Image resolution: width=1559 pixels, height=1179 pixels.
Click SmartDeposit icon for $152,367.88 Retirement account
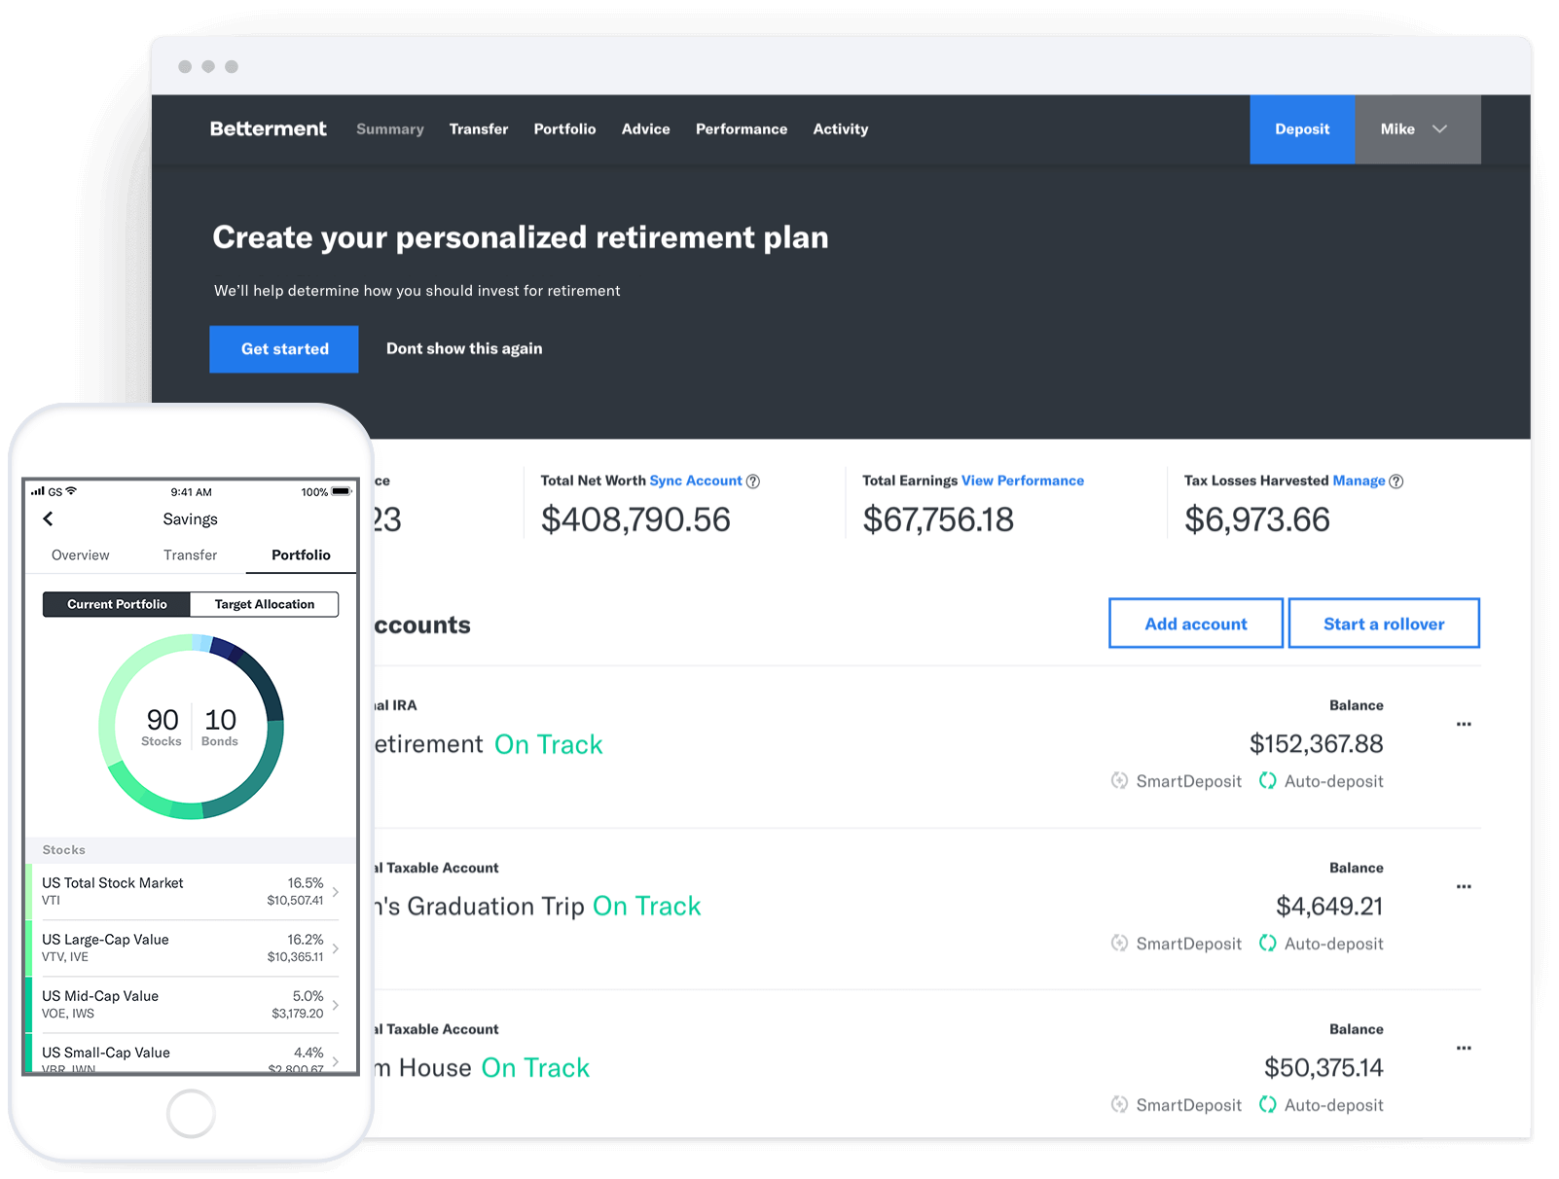point(1120,780)
